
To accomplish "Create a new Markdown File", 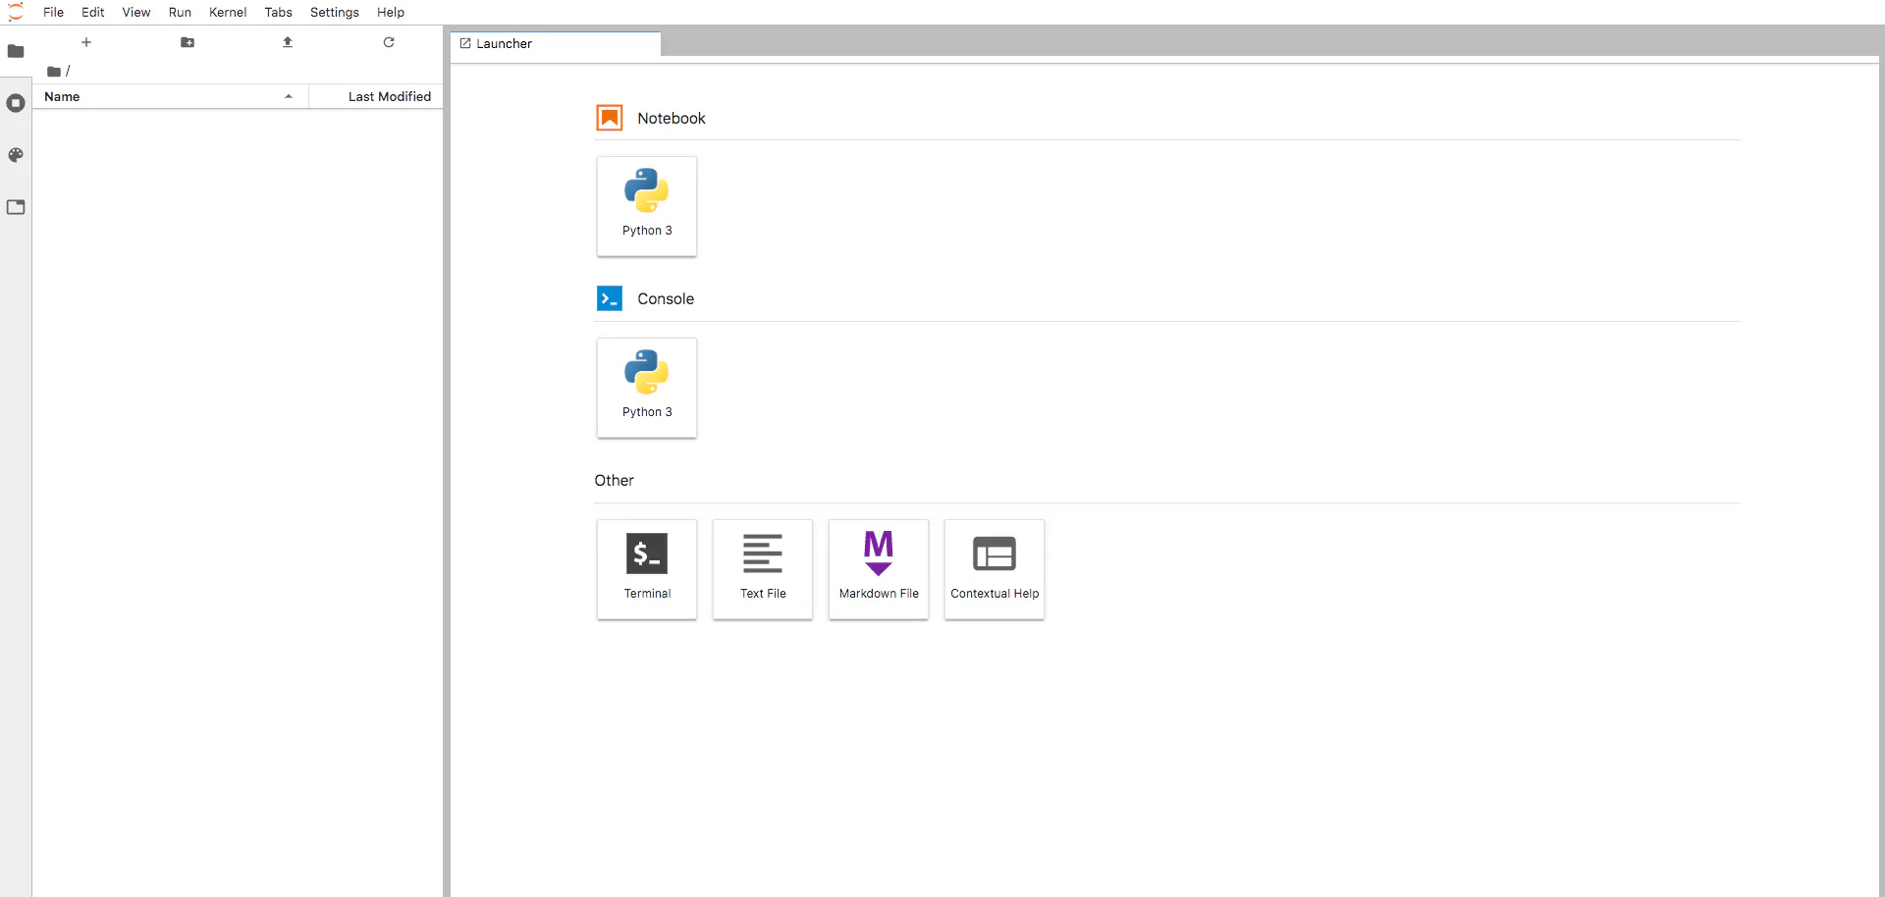I will coord(879,569).
